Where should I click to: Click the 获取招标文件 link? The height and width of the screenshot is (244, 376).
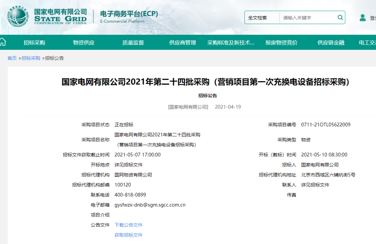point(128,235)
